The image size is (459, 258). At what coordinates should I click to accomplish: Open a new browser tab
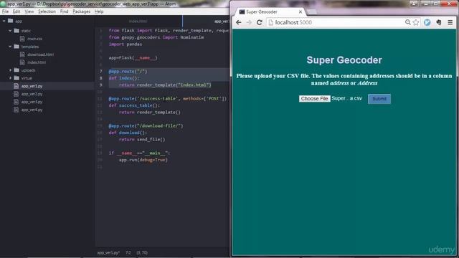312,12
